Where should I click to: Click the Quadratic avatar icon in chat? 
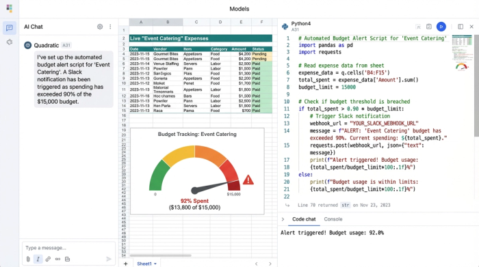click(28, 46)
